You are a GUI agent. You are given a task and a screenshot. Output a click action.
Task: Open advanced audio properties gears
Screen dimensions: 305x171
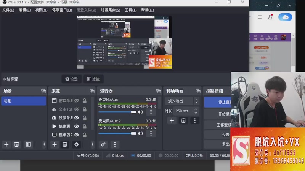click(103, 144)
